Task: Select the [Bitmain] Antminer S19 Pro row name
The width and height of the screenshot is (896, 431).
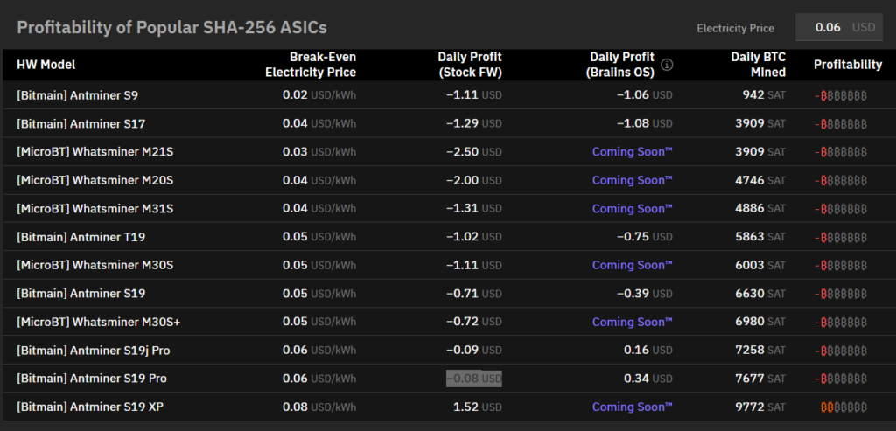Action: (x=92, y=379)
